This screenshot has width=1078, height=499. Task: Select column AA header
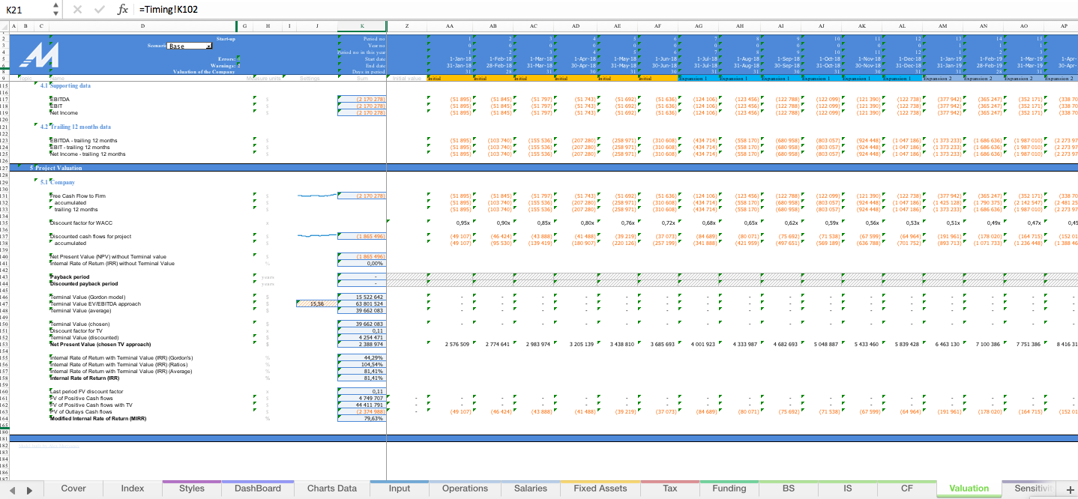coord(449,26)
